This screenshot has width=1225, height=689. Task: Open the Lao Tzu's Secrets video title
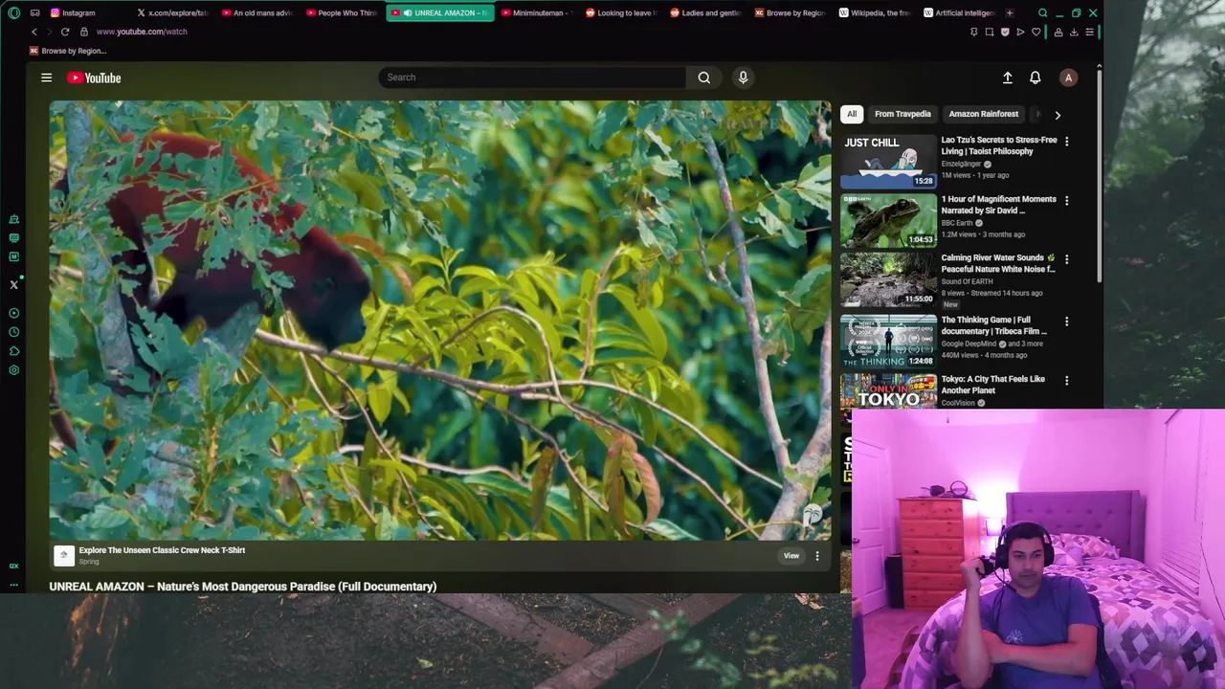coord(998,145)
